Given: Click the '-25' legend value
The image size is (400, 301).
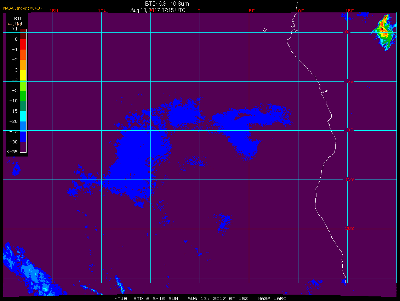Looking at the screenshot, I should coord(13,131).
